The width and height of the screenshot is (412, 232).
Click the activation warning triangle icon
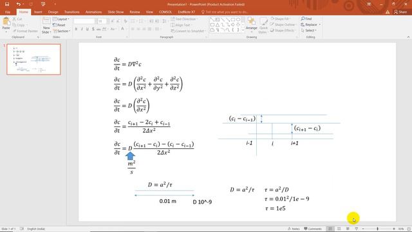388,12
